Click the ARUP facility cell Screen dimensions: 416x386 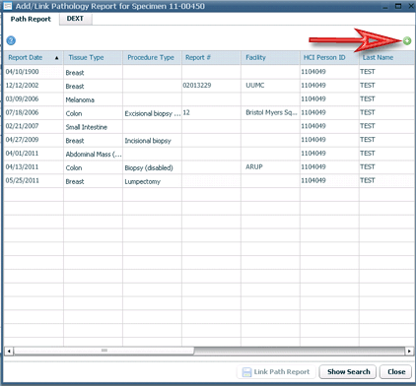270,167
